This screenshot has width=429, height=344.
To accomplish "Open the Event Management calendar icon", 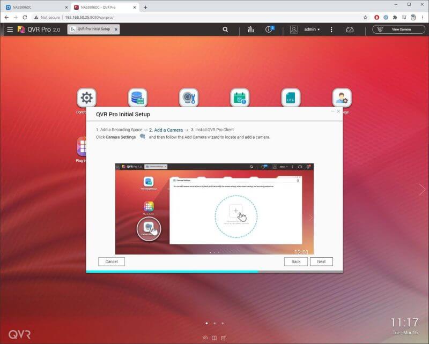I will pyautogui.click(x=240, y=98).
